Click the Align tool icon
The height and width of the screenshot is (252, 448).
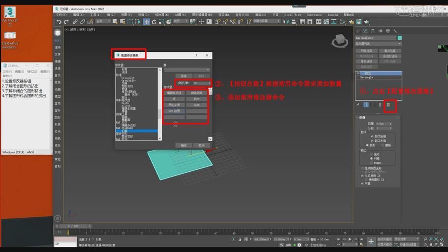pos(293,22)
